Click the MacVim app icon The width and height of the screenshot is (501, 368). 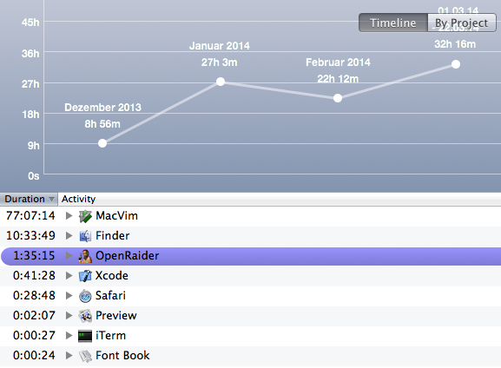coord(85,216)
